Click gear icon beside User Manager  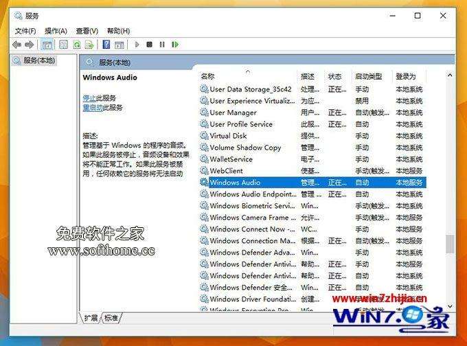click(204, 113)
